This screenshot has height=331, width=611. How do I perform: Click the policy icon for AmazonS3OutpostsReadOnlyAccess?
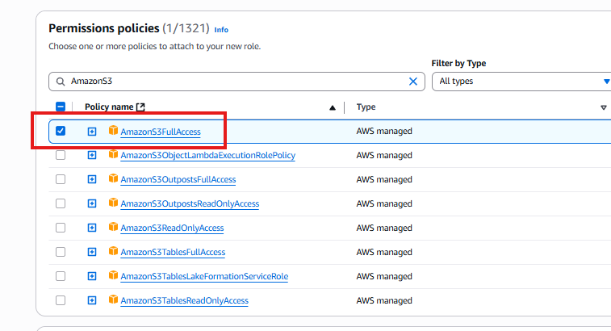click(x=113, y=203)
